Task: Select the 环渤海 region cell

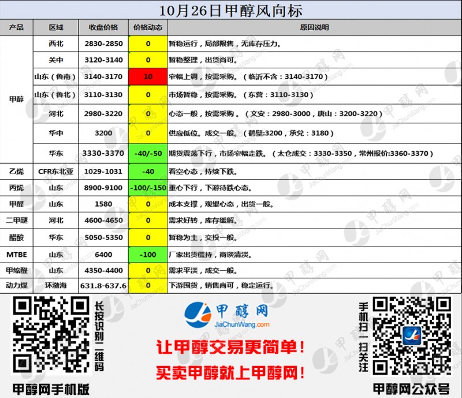Action: (x=56, y=286)
